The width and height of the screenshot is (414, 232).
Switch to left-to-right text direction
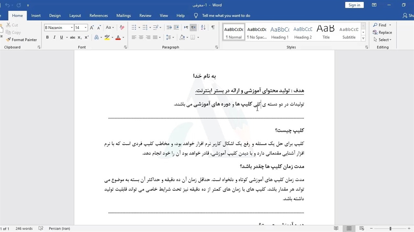(x=186, y=27)
